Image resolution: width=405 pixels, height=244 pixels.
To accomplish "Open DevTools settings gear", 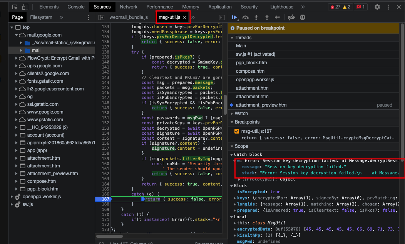I will [377, 7].
